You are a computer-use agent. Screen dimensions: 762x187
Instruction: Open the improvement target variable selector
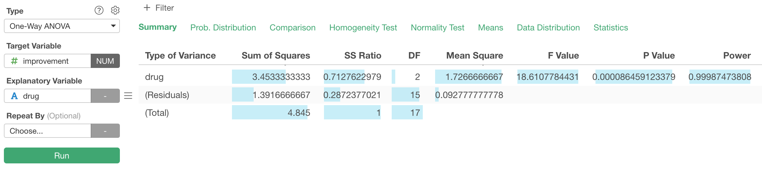[x=48, y=61]
